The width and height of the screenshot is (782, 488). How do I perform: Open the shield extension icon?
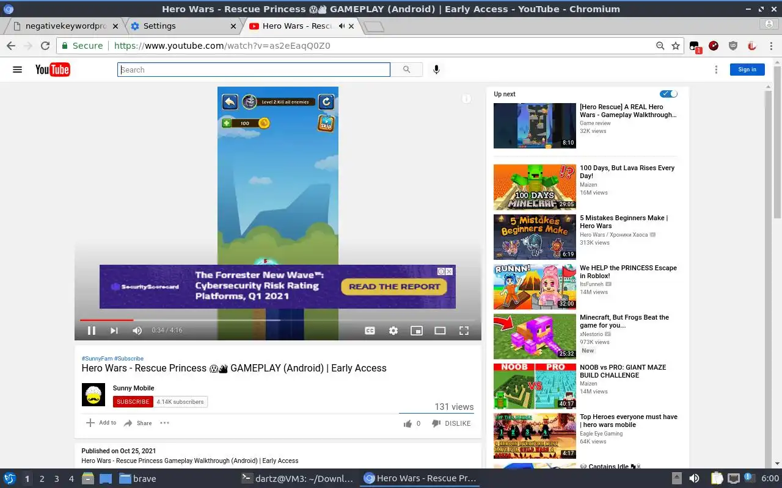coord(733,46)
